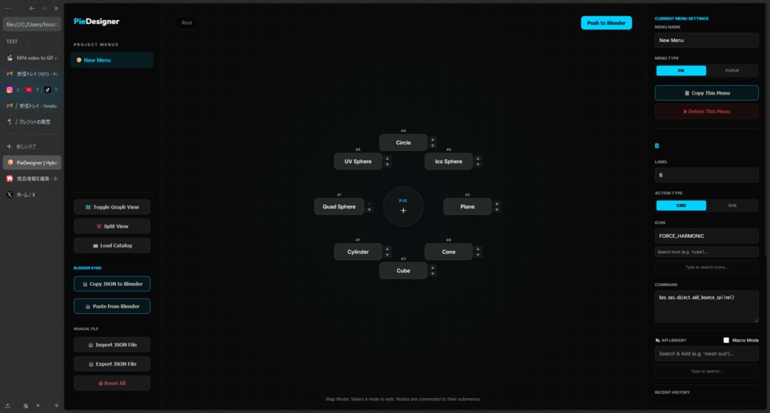Switch to PieDesigner browser tab
Image resolution: width=770 pixels, height=413 pixels.
pos(32,162)
